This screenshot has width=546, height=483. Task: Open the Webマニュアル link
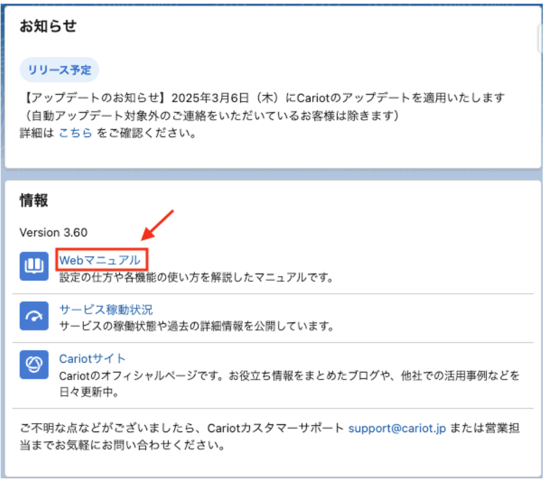point(100,260)
